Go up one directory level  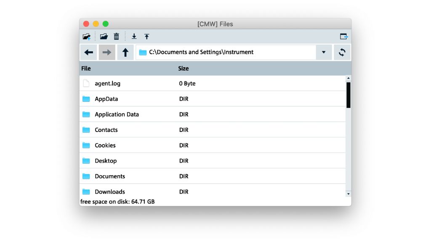tap(125, 53)
